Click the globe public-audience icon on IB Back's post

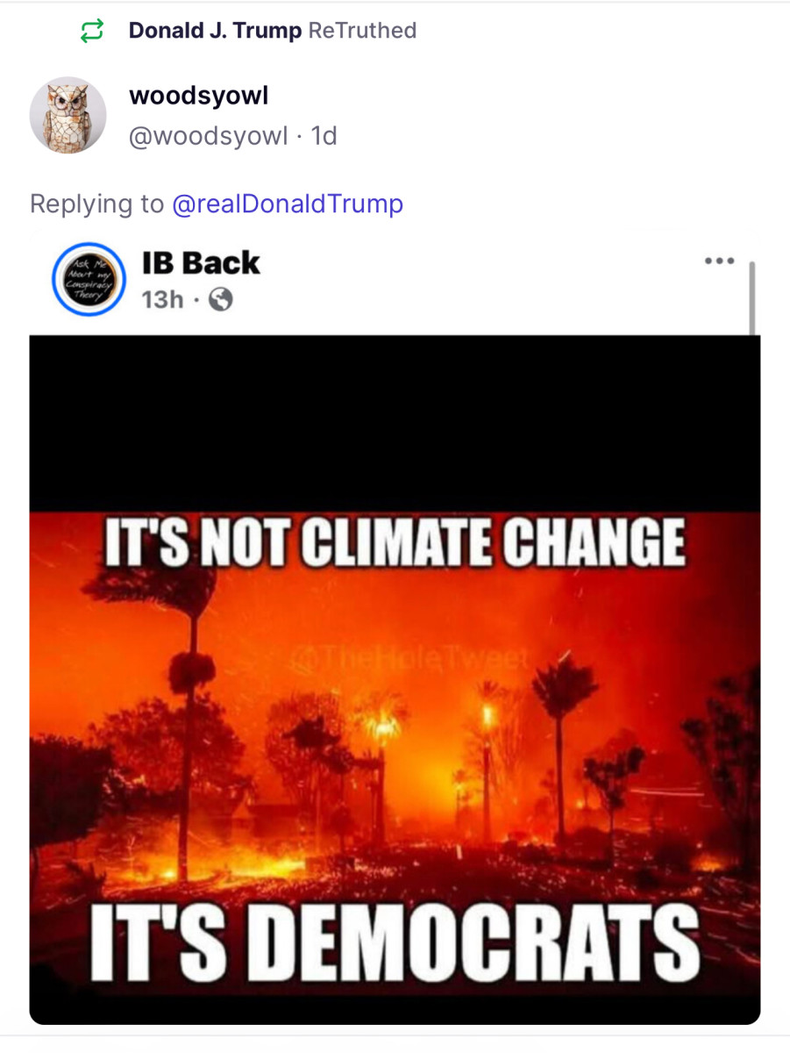pos(220,300)
